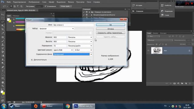
Task: Click OK in the Новый dialog
Action: [110, 25]
